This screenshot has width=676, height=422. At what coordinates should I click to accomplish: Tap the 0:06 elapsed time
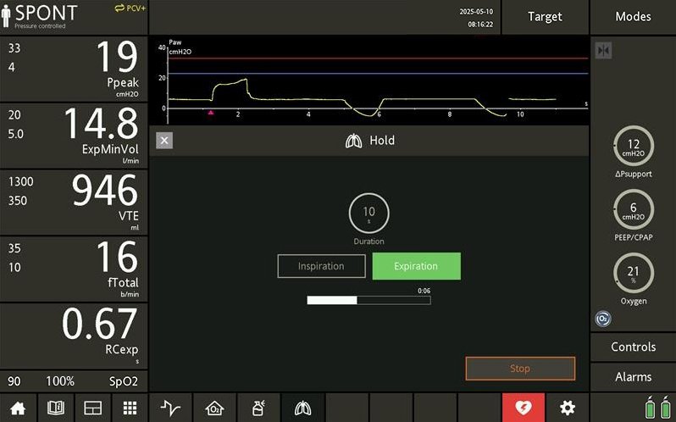pyautogui.click(x=424, y=291)
